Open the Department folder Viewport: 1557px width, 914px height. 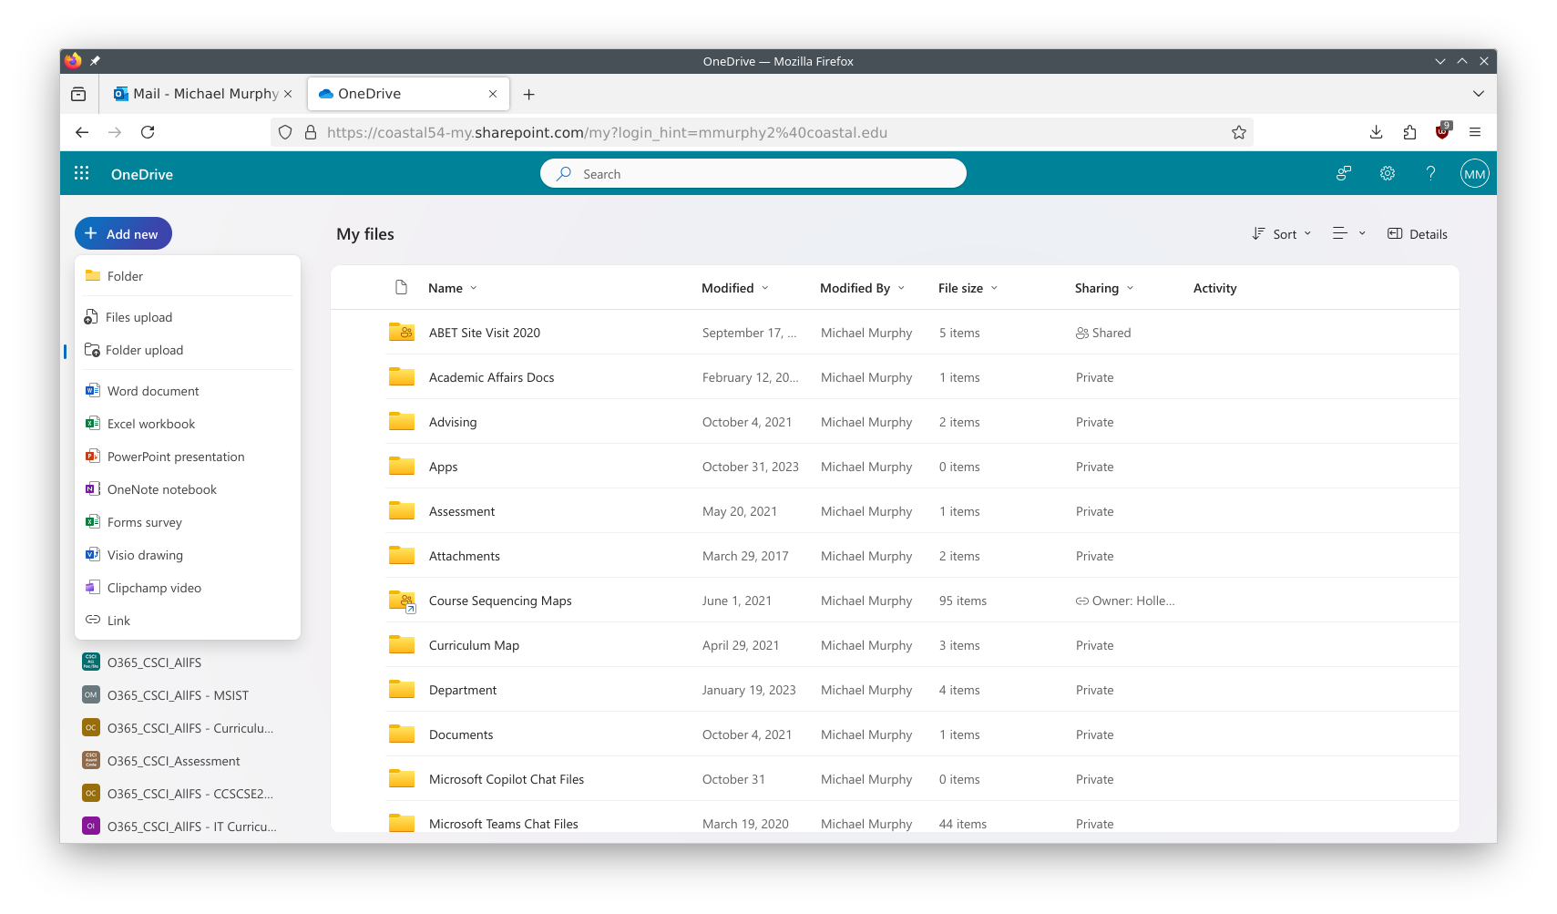coord(462,690)
